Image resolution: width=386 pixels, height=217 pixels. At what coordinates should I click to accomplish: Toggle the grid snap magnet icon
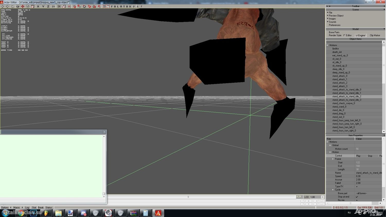(75, 6)
